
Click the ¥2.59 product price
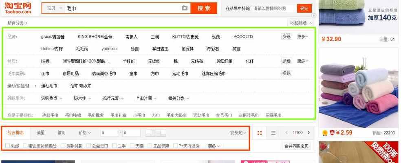coord(344,133)
